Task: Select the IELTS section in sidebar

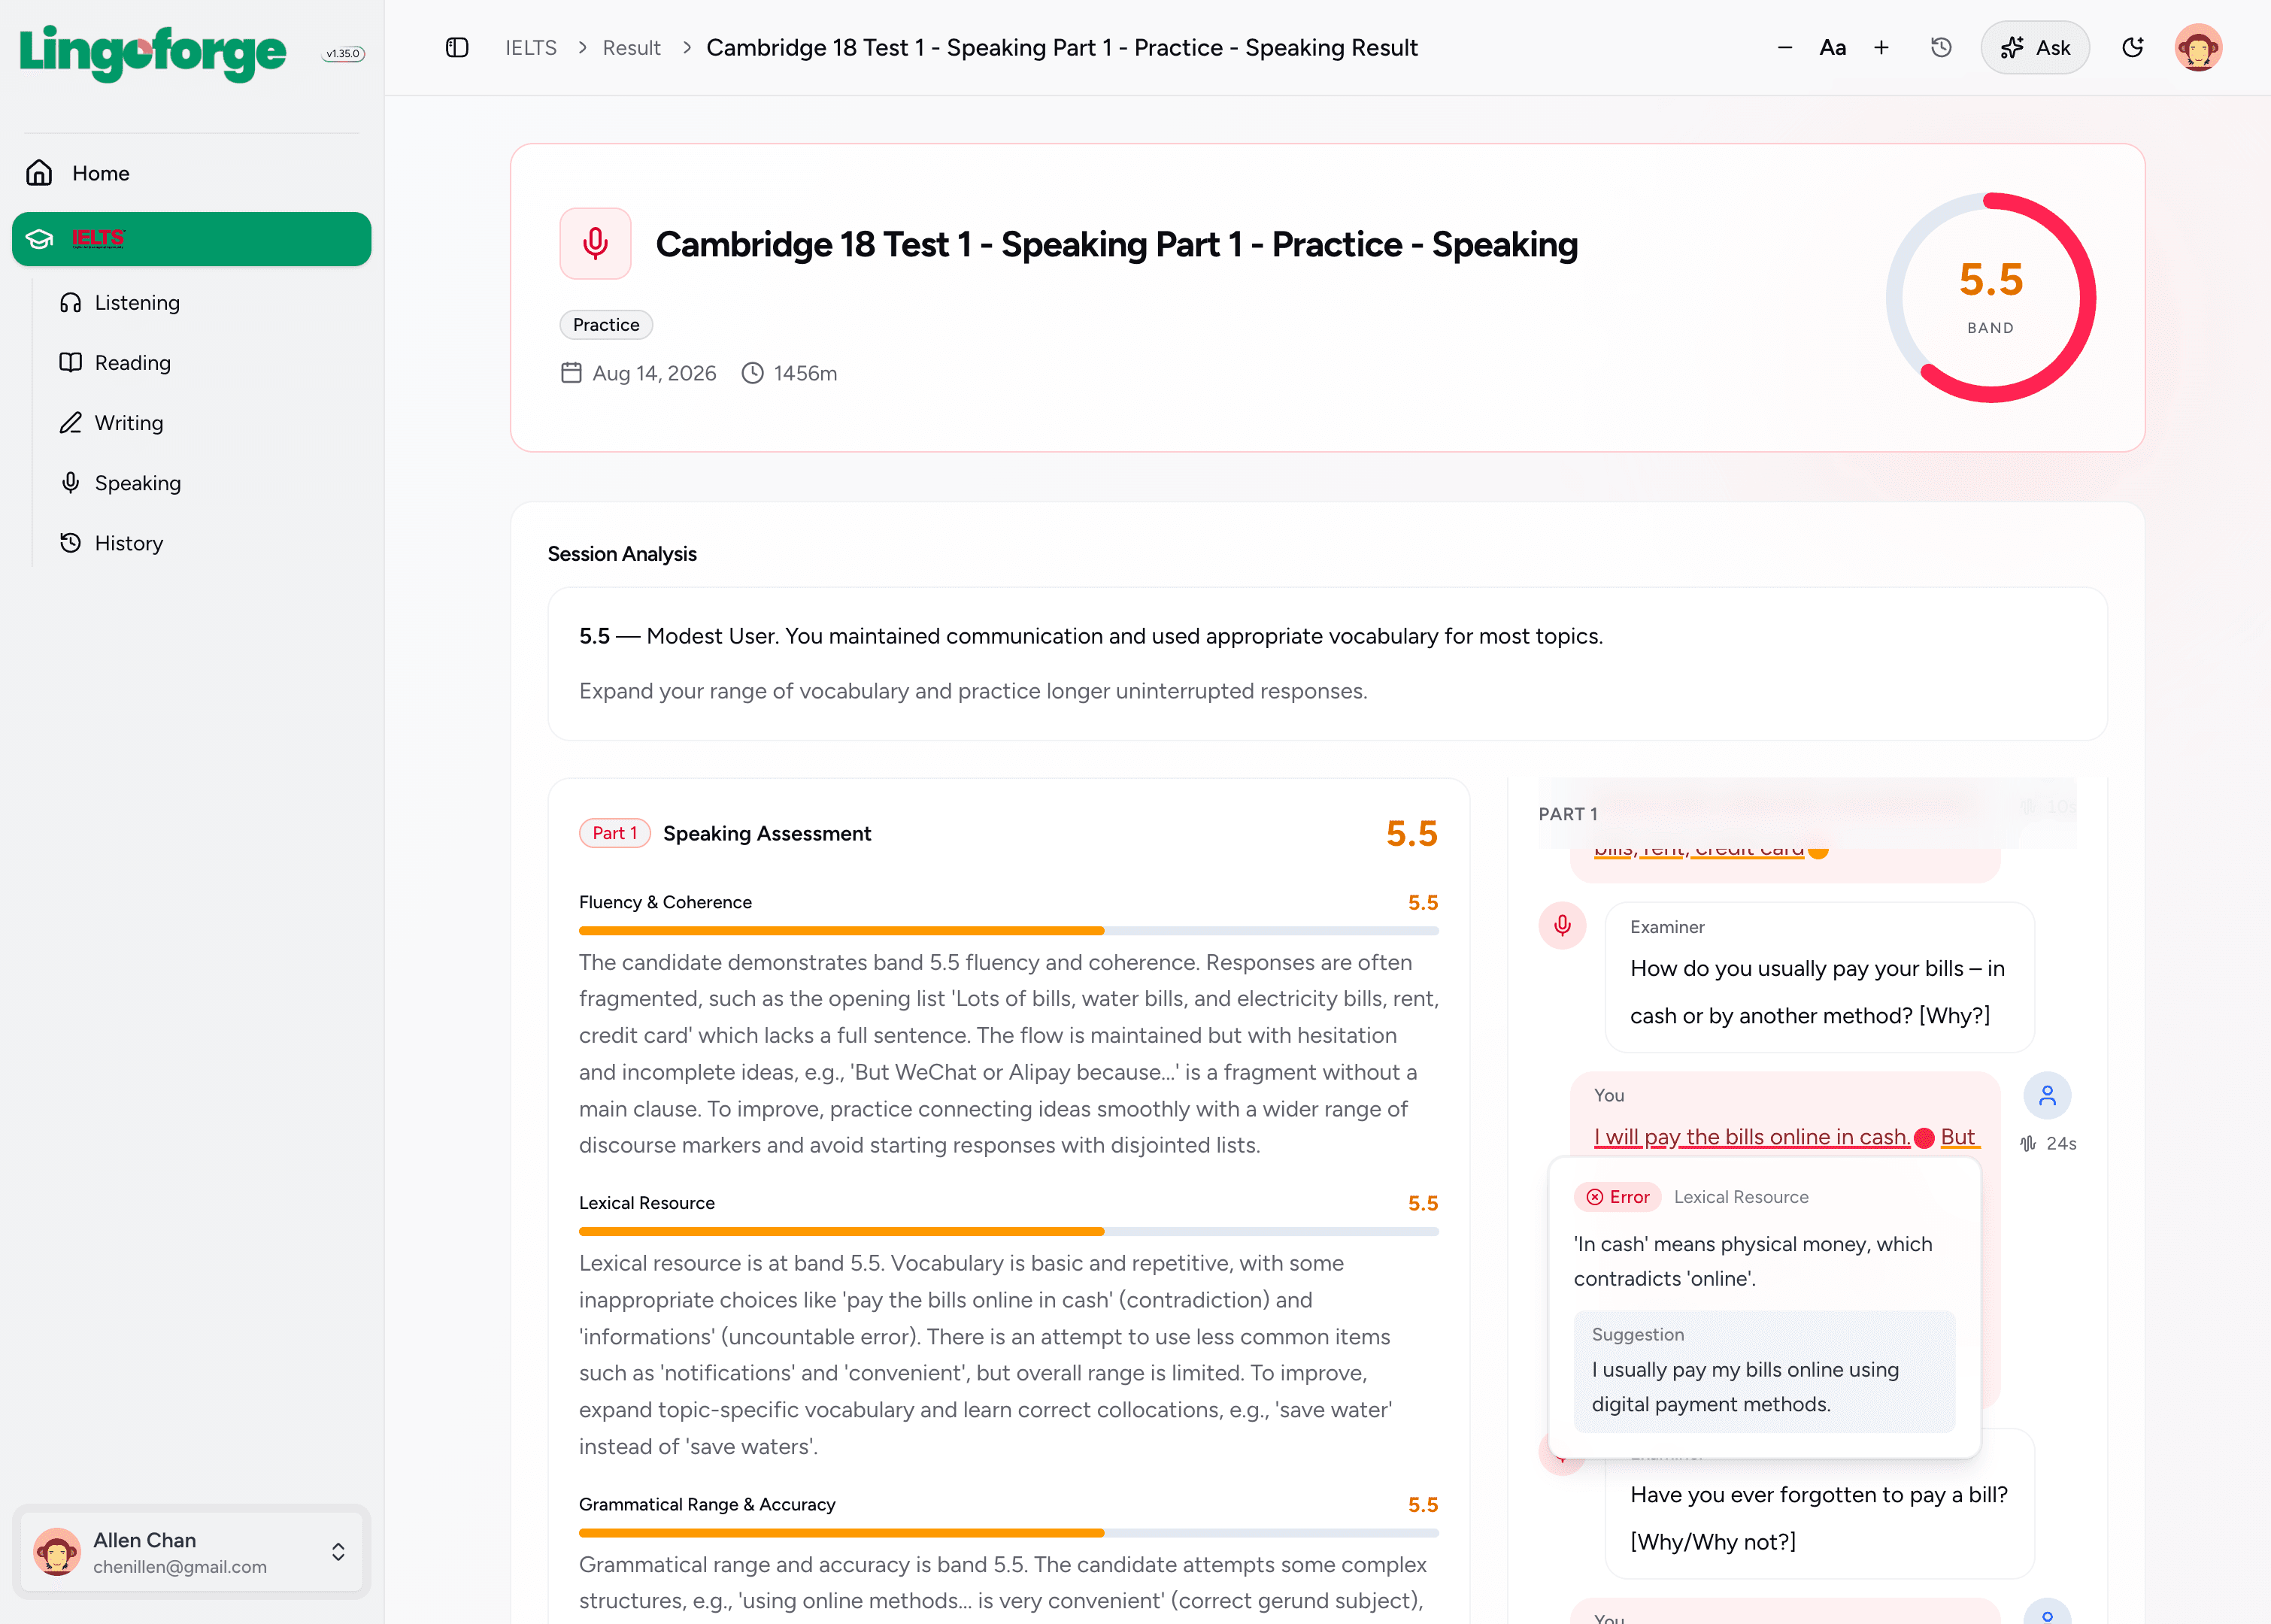Action: tap(191, 239)
